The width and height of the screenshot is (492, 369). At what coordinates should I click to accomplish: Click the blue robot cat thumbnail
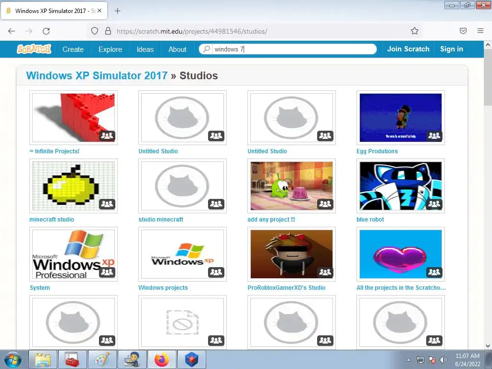click(400, 186)
